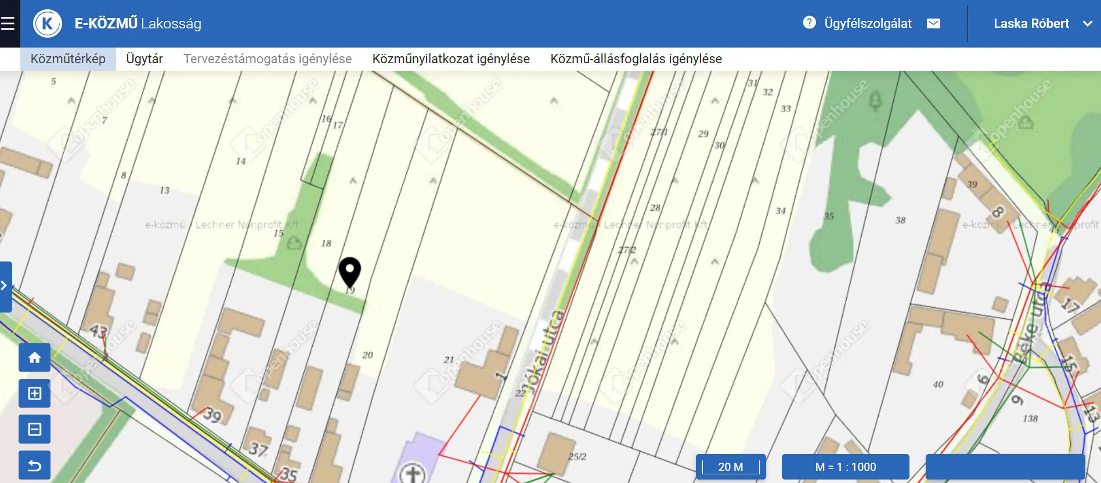The image size is (1101, 483).
Task: Expand the left side panel arrow
Action: point(5,286)
